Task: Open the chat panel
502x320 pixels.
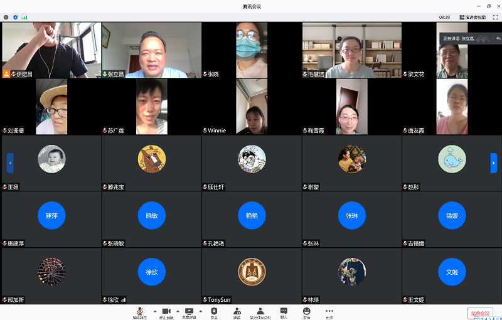Action: pyautogui.click(x=284, y=312)
